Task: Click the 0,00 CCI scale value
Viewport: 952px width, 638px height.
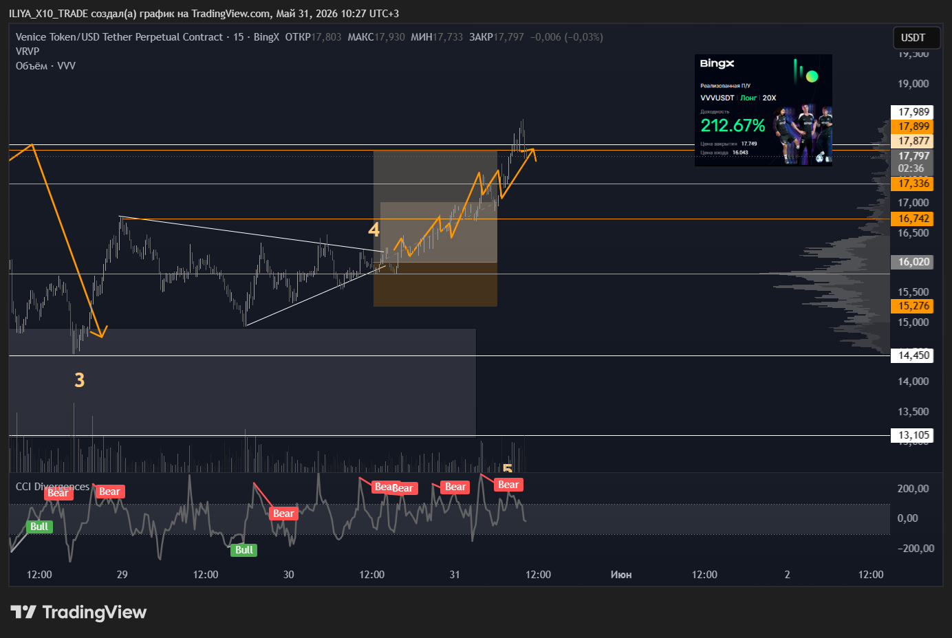Action: pyautogui.click(x=907, y=518)
